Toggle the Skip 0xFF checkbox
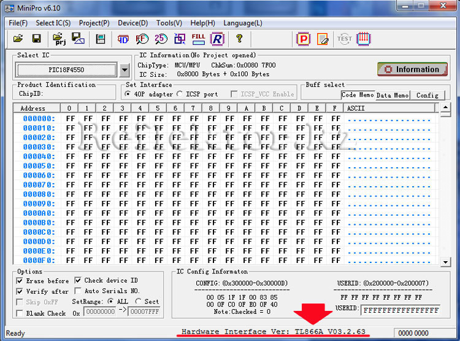 pos(20,302)
